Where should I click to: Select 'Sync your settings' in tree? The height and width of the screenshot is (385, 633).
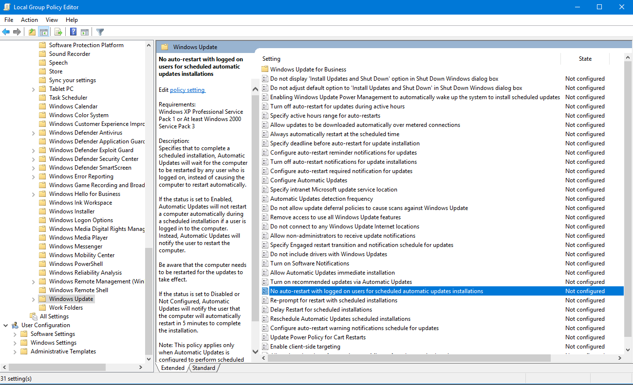coord(73,80)
